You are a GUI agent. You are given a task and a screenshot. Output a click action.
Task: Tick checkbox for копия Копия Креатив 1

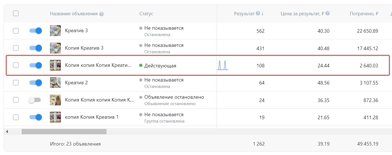(16, 117)
